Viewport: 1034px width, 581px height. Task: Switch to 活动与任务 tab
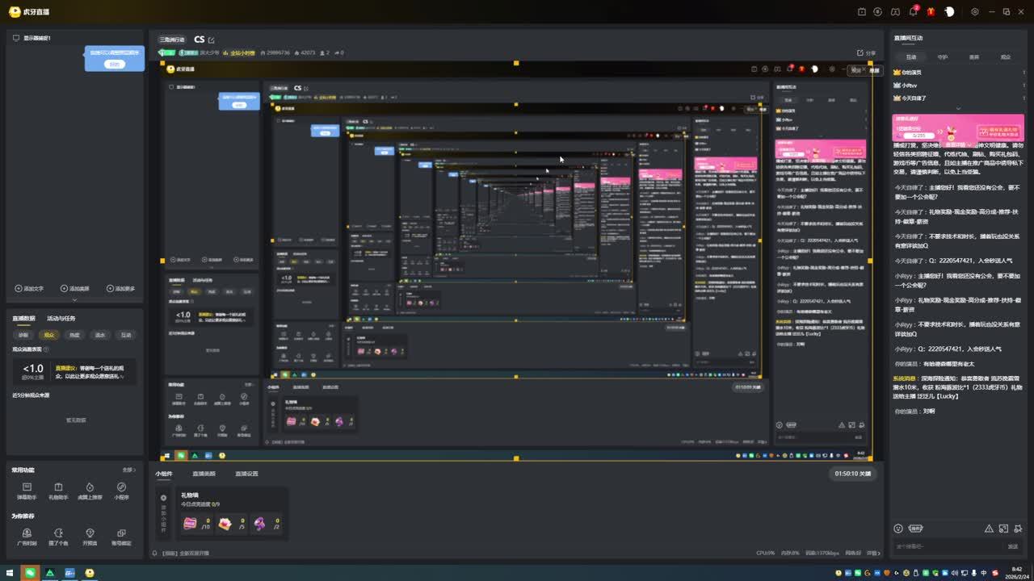coord(61,319)
